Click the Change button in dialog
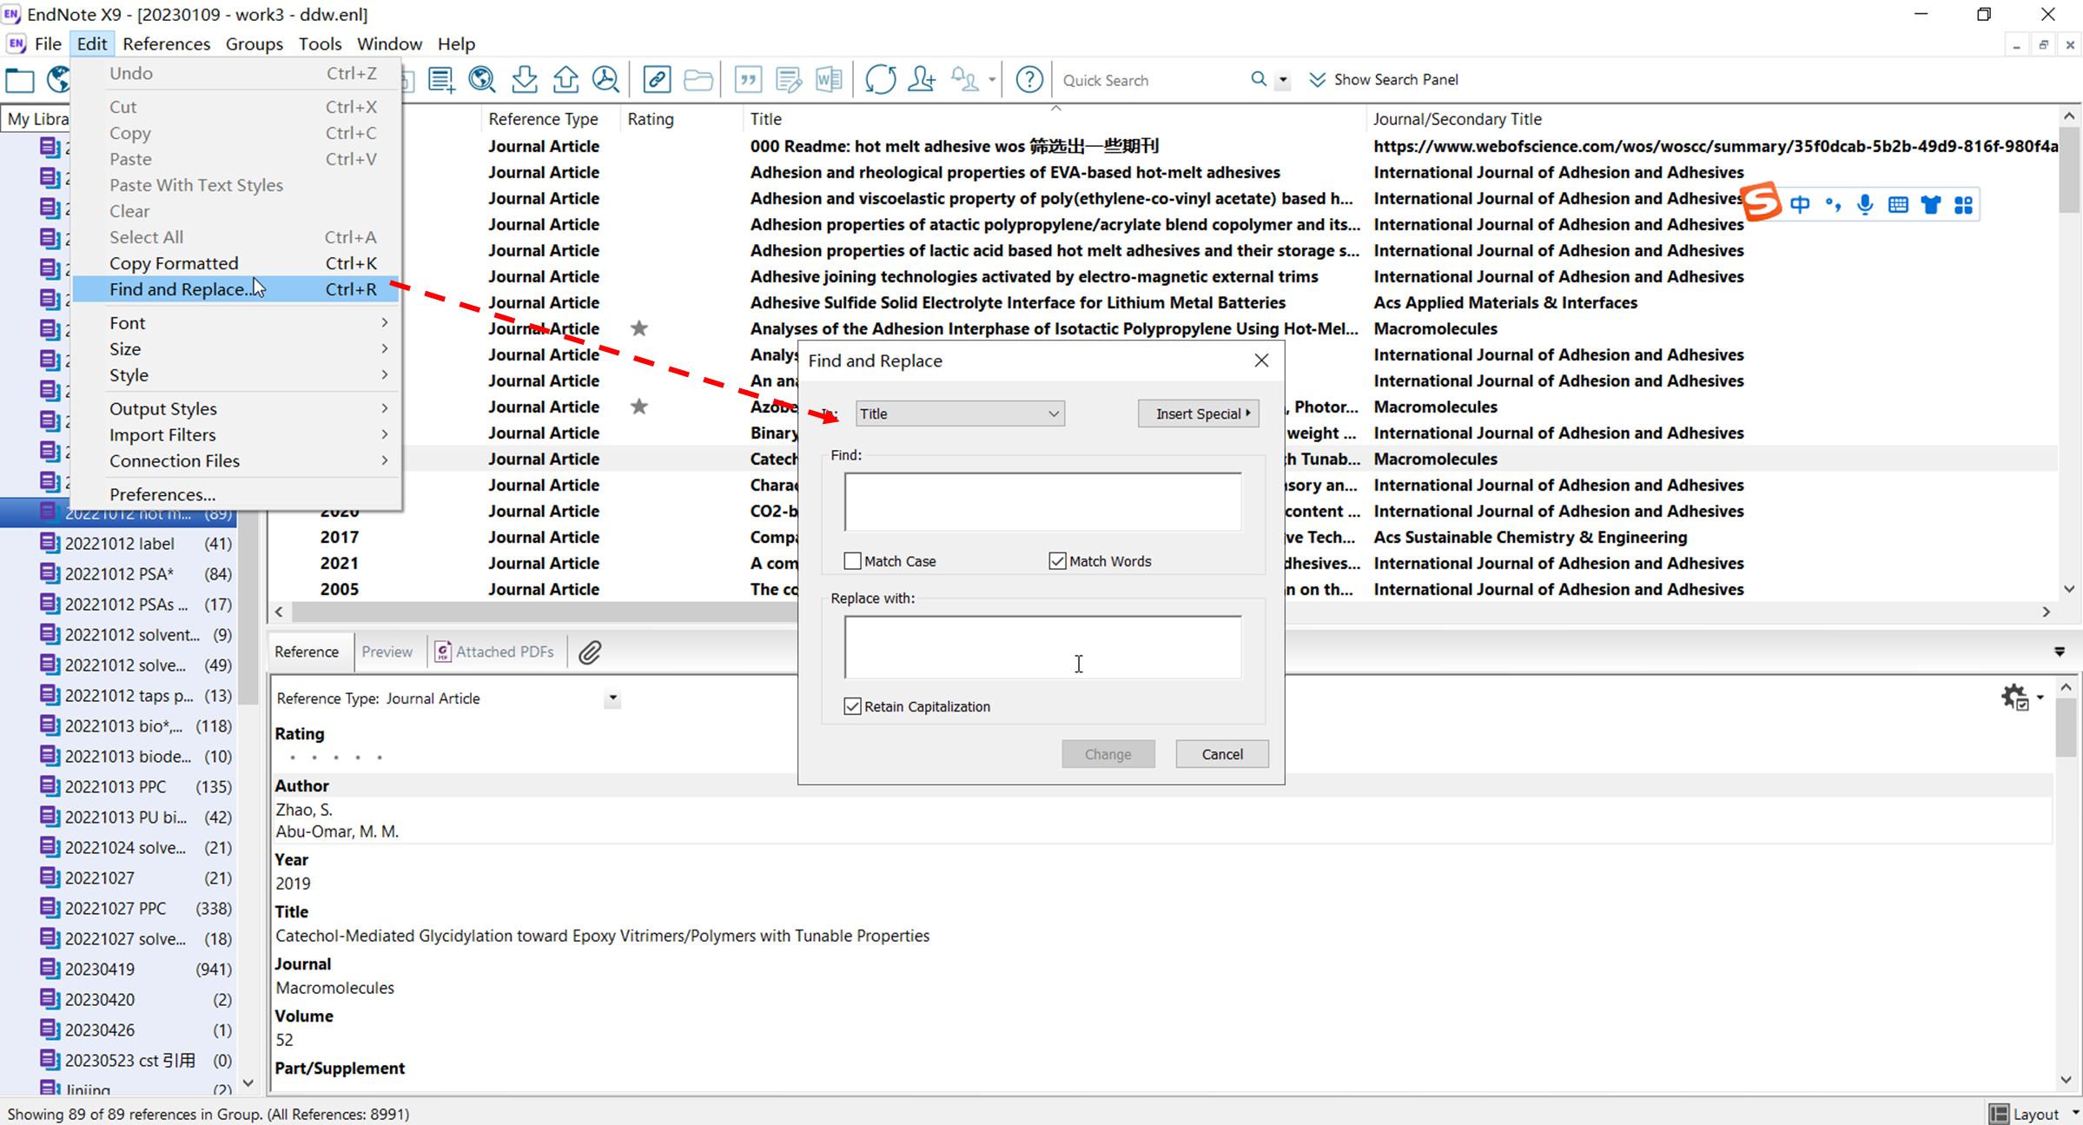This screenshot has width=2083, height=1125. pyautogui.click(x=1108, y=754)
